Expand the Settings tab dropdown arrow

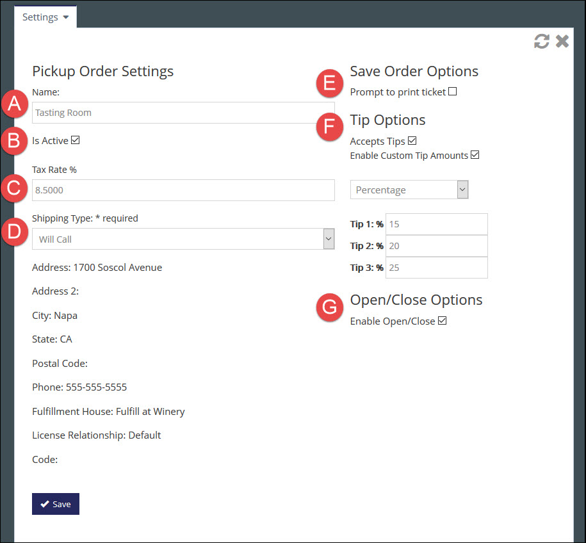click(65, 17)
